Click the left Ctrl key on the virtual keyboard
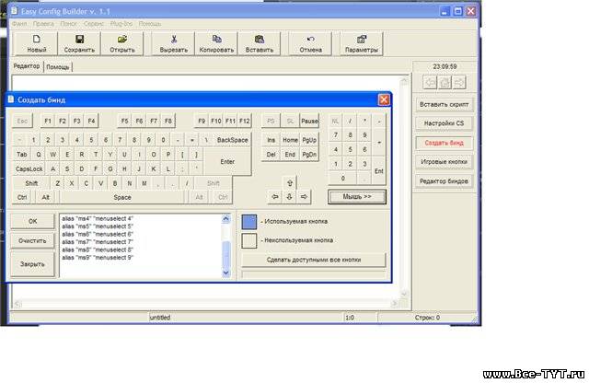This screenshot has height=383, width=589. coord(22,197)
